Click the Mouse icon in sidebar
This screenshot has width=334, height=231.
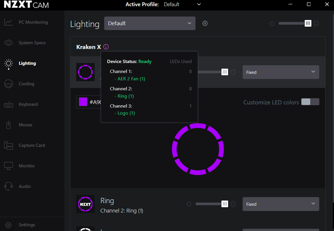[x=8, y=125]
